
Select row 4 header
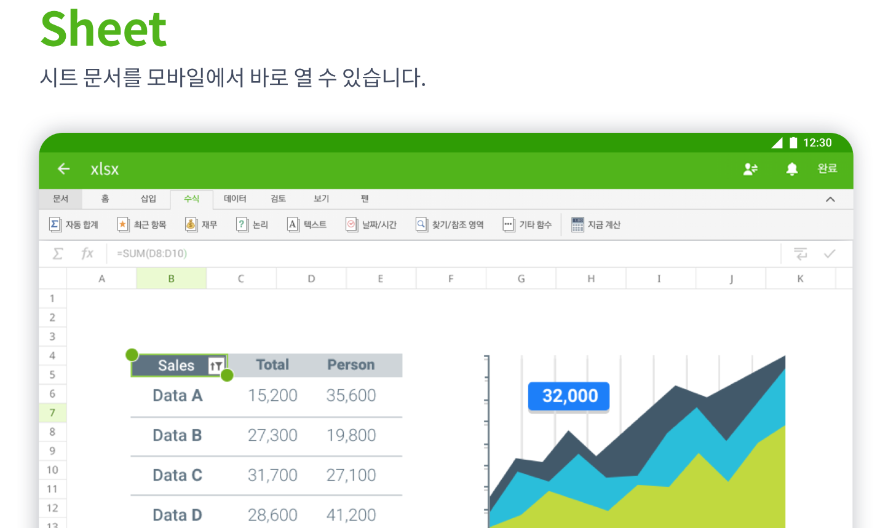pos(52,355)
